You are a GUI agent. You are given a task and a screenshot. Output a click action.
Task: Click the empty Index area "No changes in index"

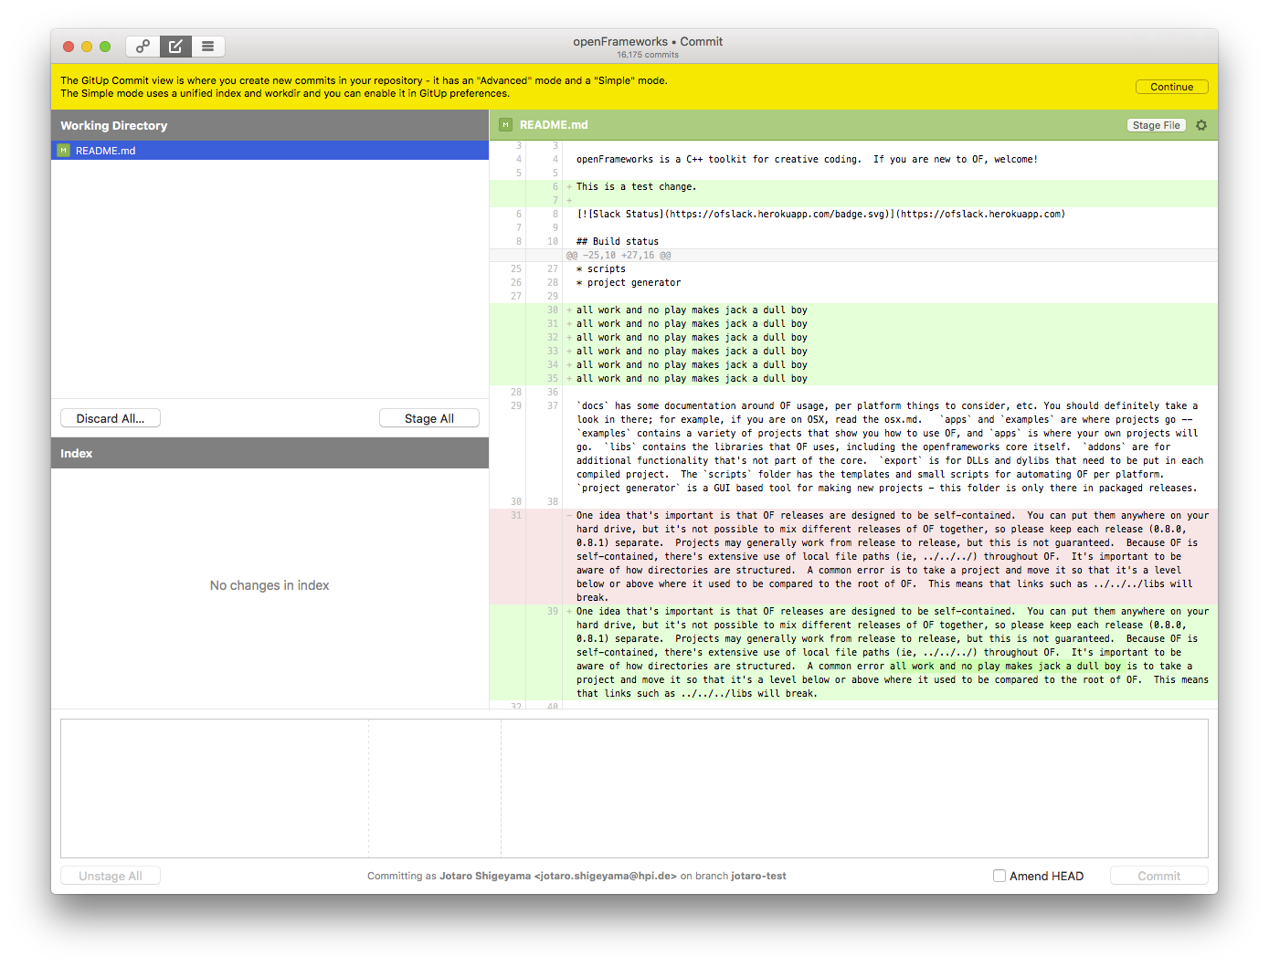point(270,585)
